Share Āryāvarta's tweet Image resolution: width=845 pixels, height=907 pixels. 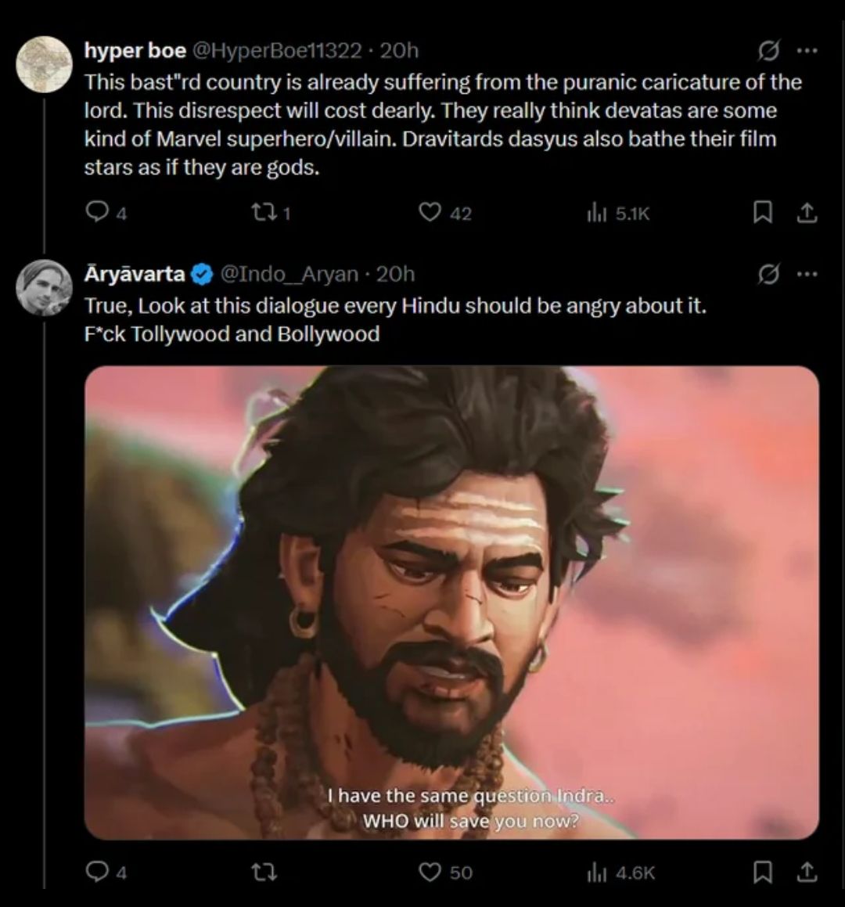(x=808, y=872)
